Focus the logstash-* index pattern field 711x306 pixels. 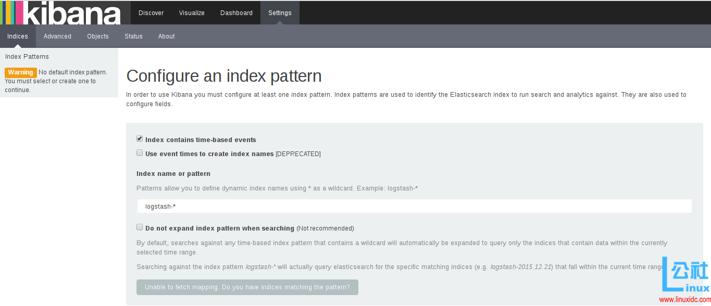coord(414,207)
